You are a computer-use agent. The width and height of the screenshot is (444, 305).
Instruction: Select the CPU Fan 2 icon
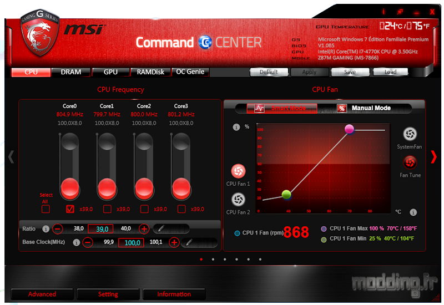[x=238, y=200]
